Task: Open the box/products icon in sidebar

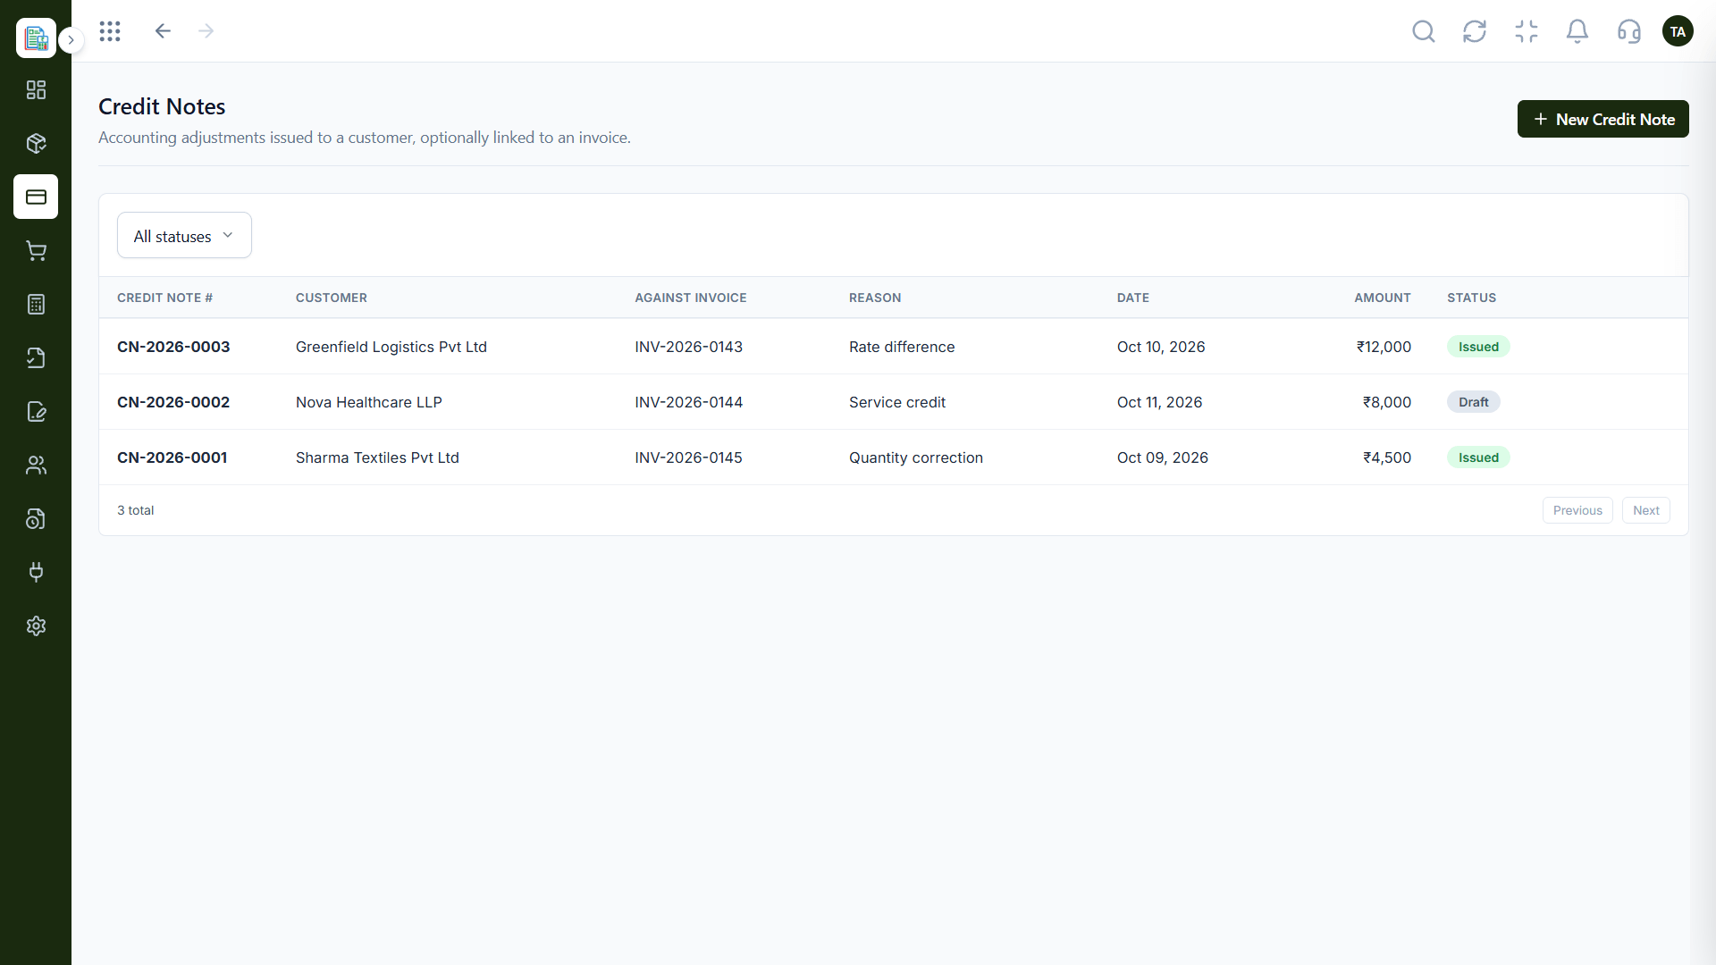Action: coord(36,143)
